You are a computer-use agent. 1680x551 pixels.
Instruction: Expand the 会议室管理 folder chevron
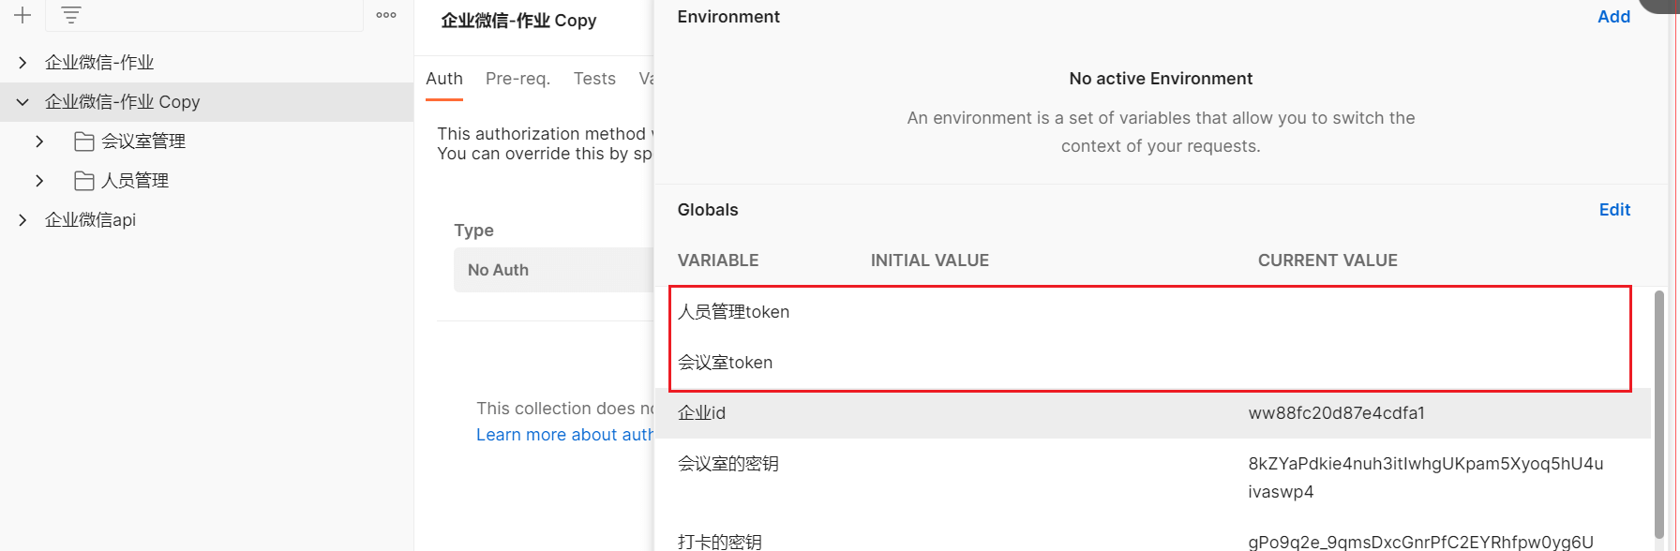pyautogui.click(x=39, y=141)
